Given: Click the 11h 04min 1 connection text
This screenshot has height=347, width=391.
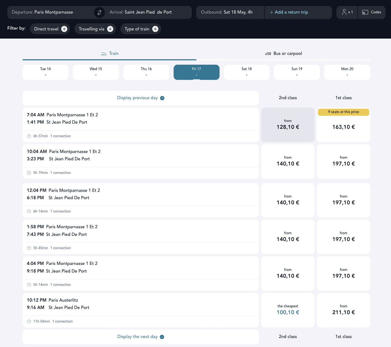Looking at the screenshot, I should click(x=53, y=321).
